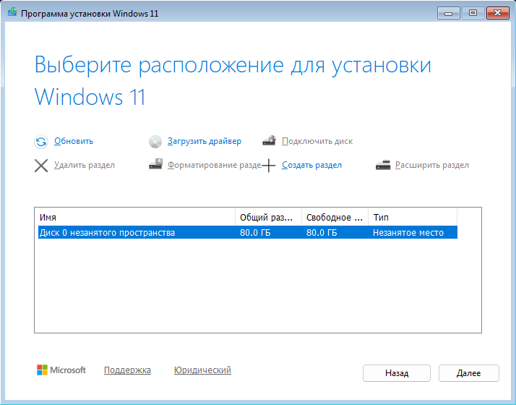Click the drive icon beside Подключить диск
This screenshot has height=405, width=516.
coord(269,140)
